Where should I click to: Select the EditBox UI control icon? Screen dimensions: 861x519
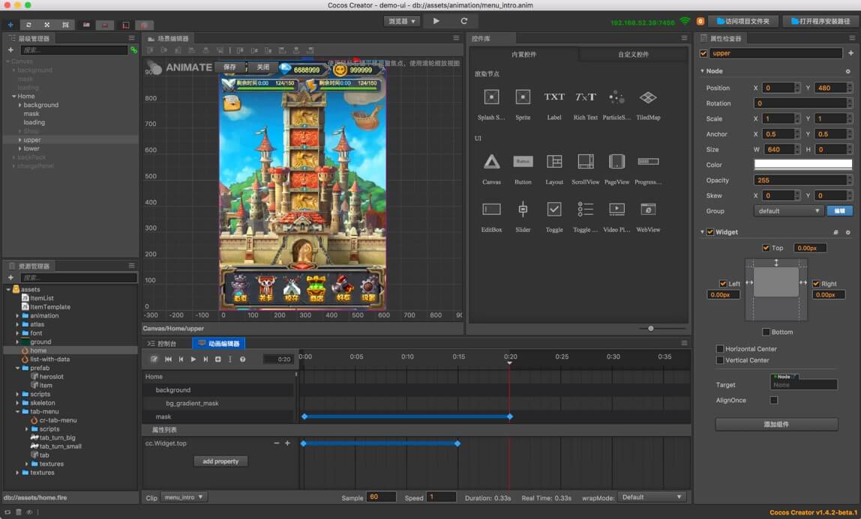pyautogui.click(x=491, y=210)
